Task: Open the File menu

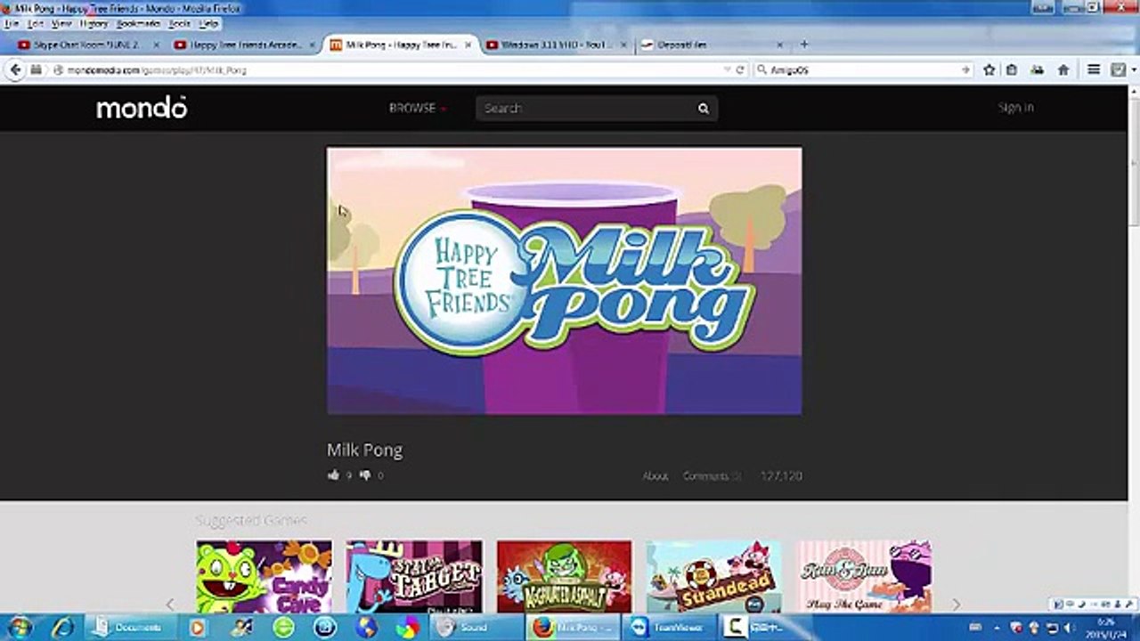Action: [12, 24]
